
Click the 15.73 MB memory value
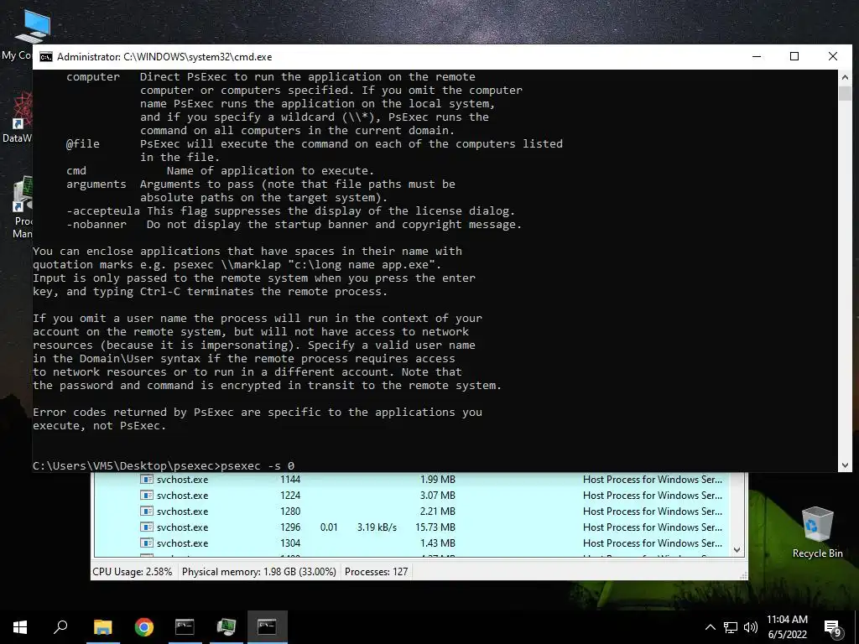pyautogui.click(x=435, y=527)
